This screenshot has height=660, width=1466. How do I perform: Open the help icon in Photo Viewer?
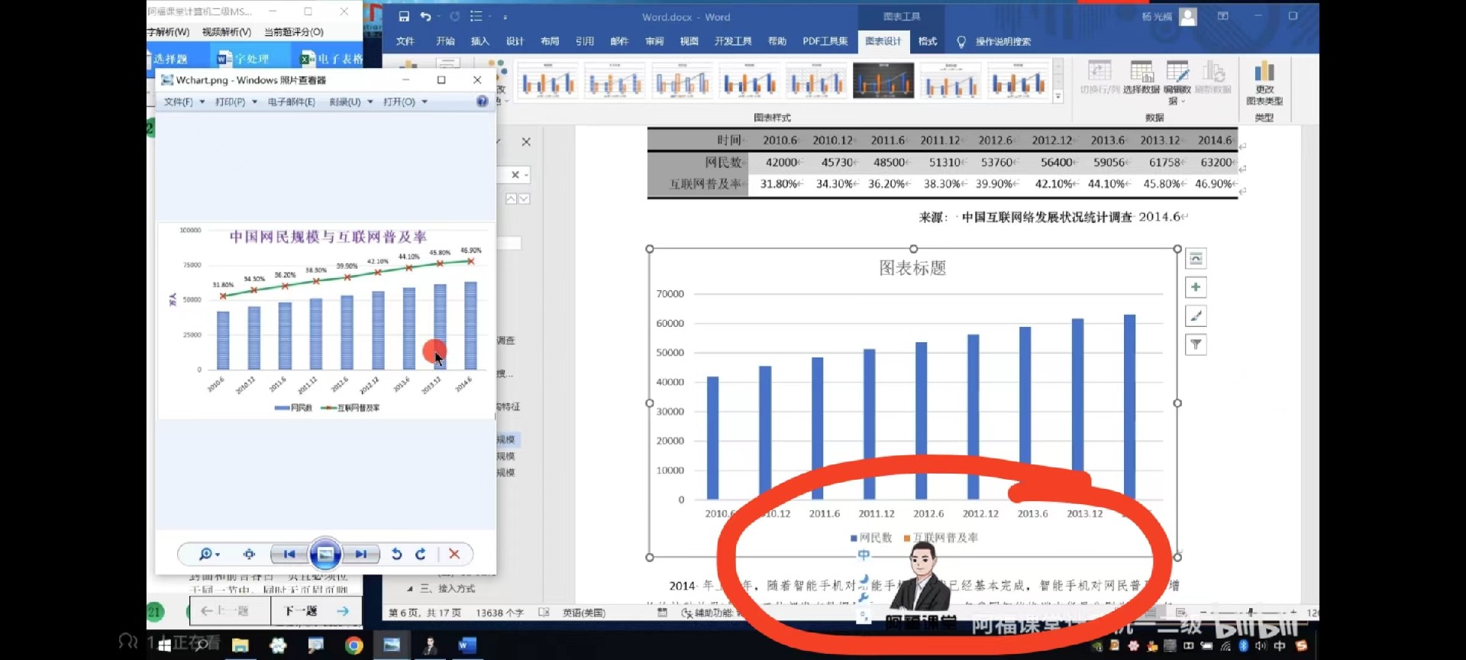pos(482,101)
